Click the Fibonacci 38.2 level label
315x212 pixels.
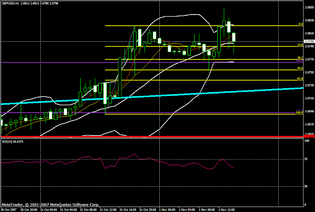click(x=300, y=57)
